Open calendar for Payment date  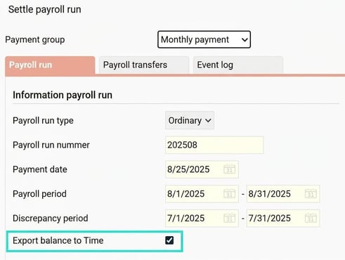tap(229, 169)
